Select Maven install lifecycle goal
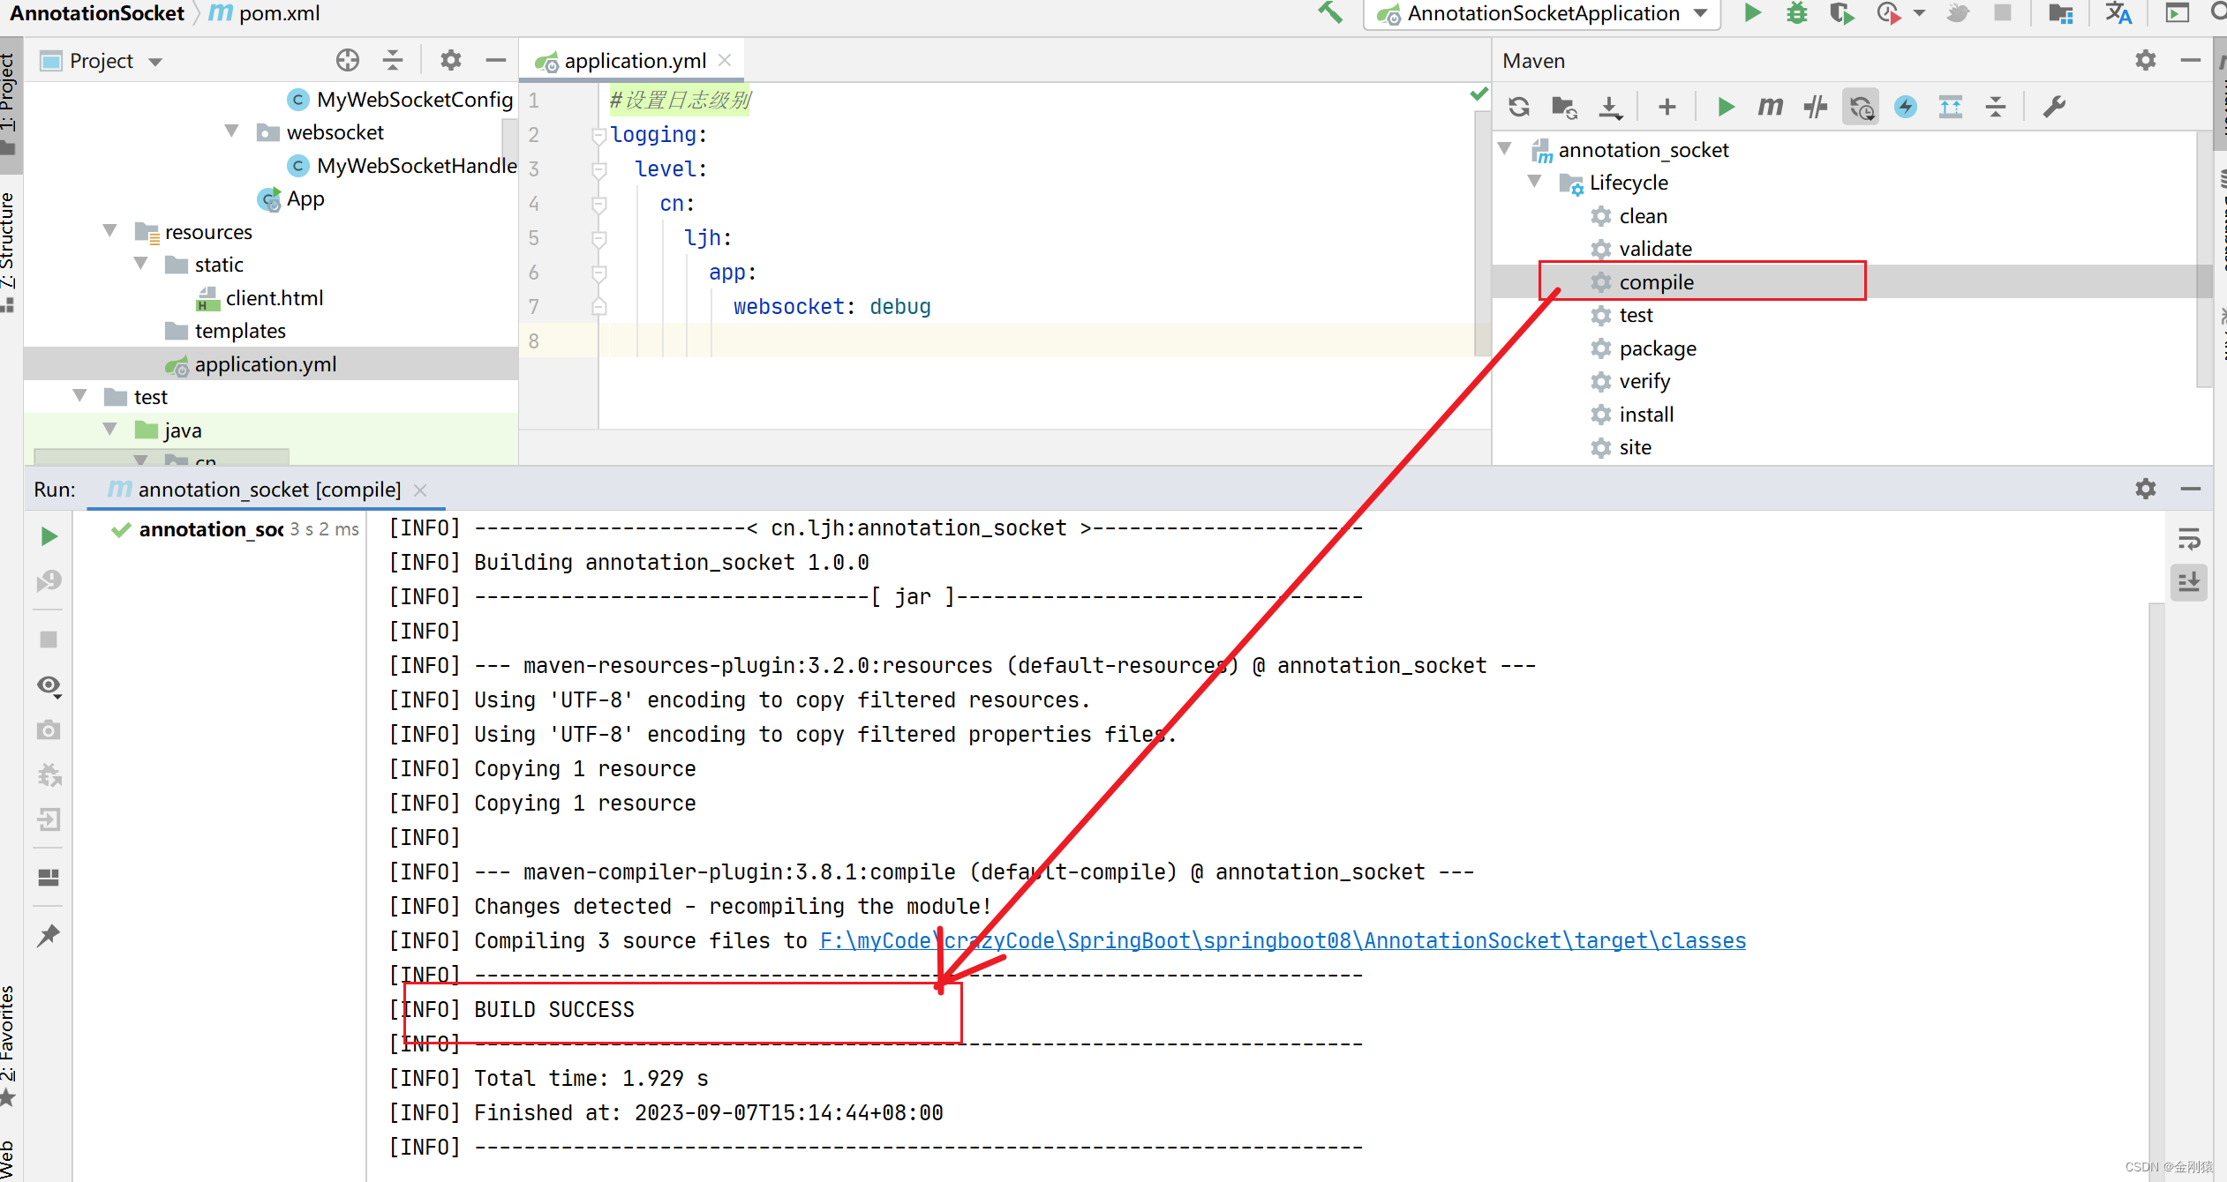 (1645, 415)
